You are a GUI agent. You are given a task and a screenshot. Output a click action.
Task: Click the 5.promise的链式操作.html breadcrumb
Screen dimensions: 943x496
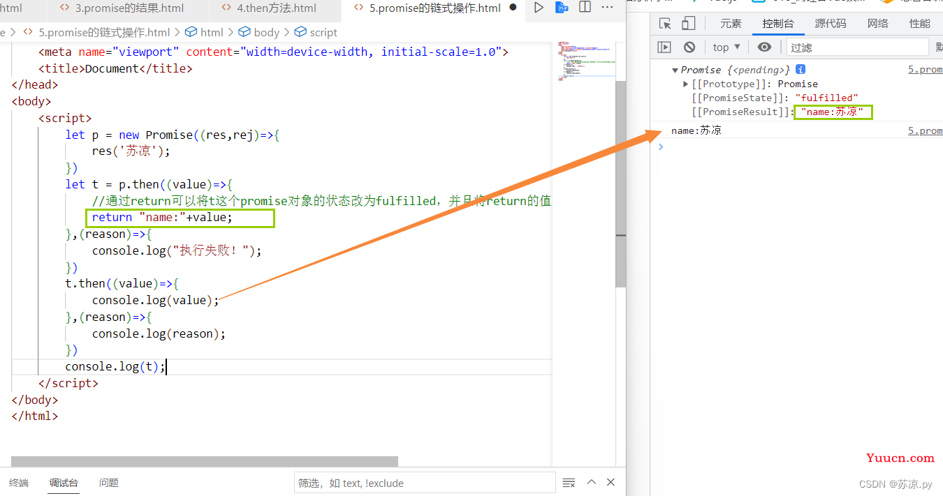(97, 32)
